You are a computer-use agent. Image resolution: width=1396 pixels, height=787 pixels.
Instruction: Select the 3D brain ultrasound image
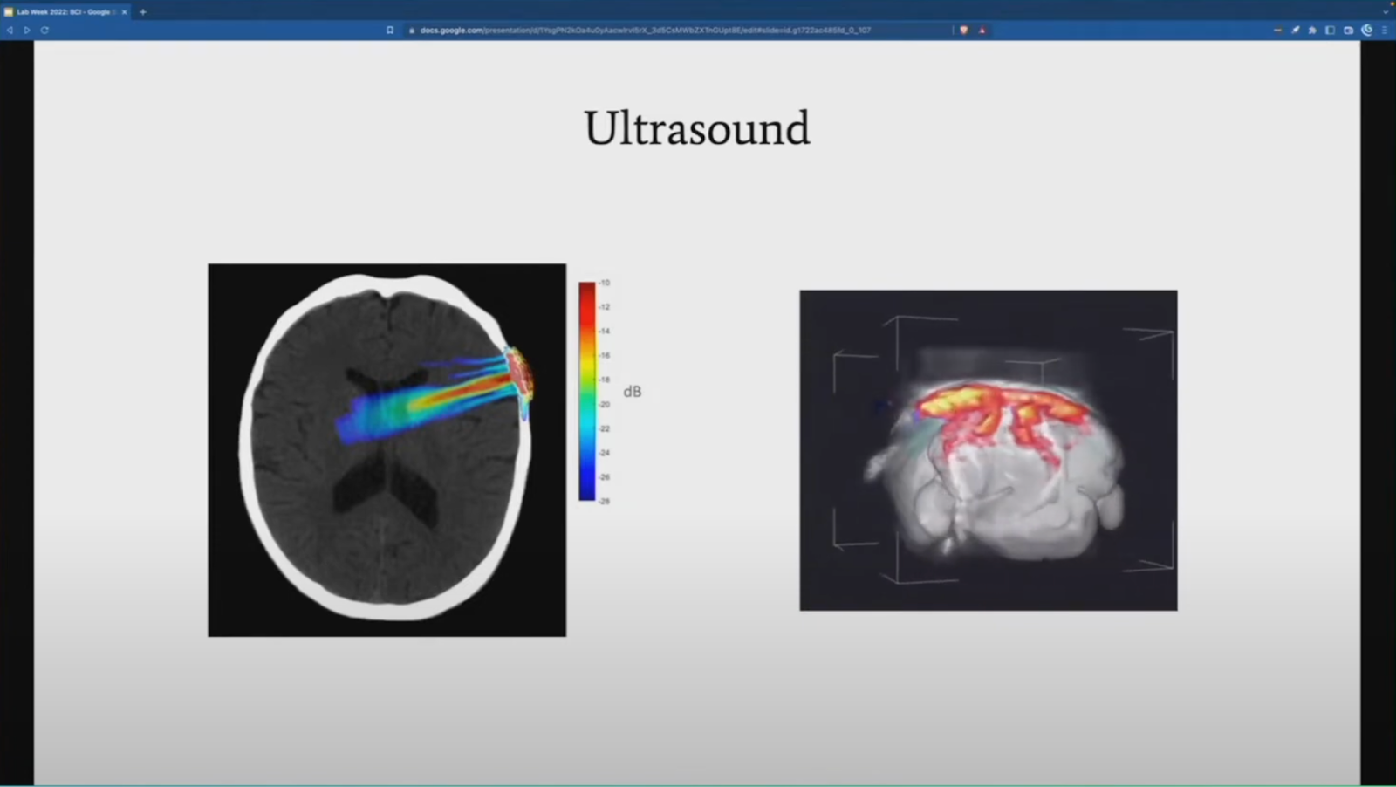988,450
